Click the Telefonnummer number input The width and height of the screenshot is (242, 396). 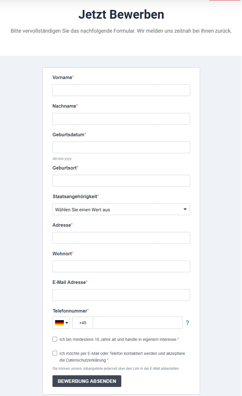138,323
